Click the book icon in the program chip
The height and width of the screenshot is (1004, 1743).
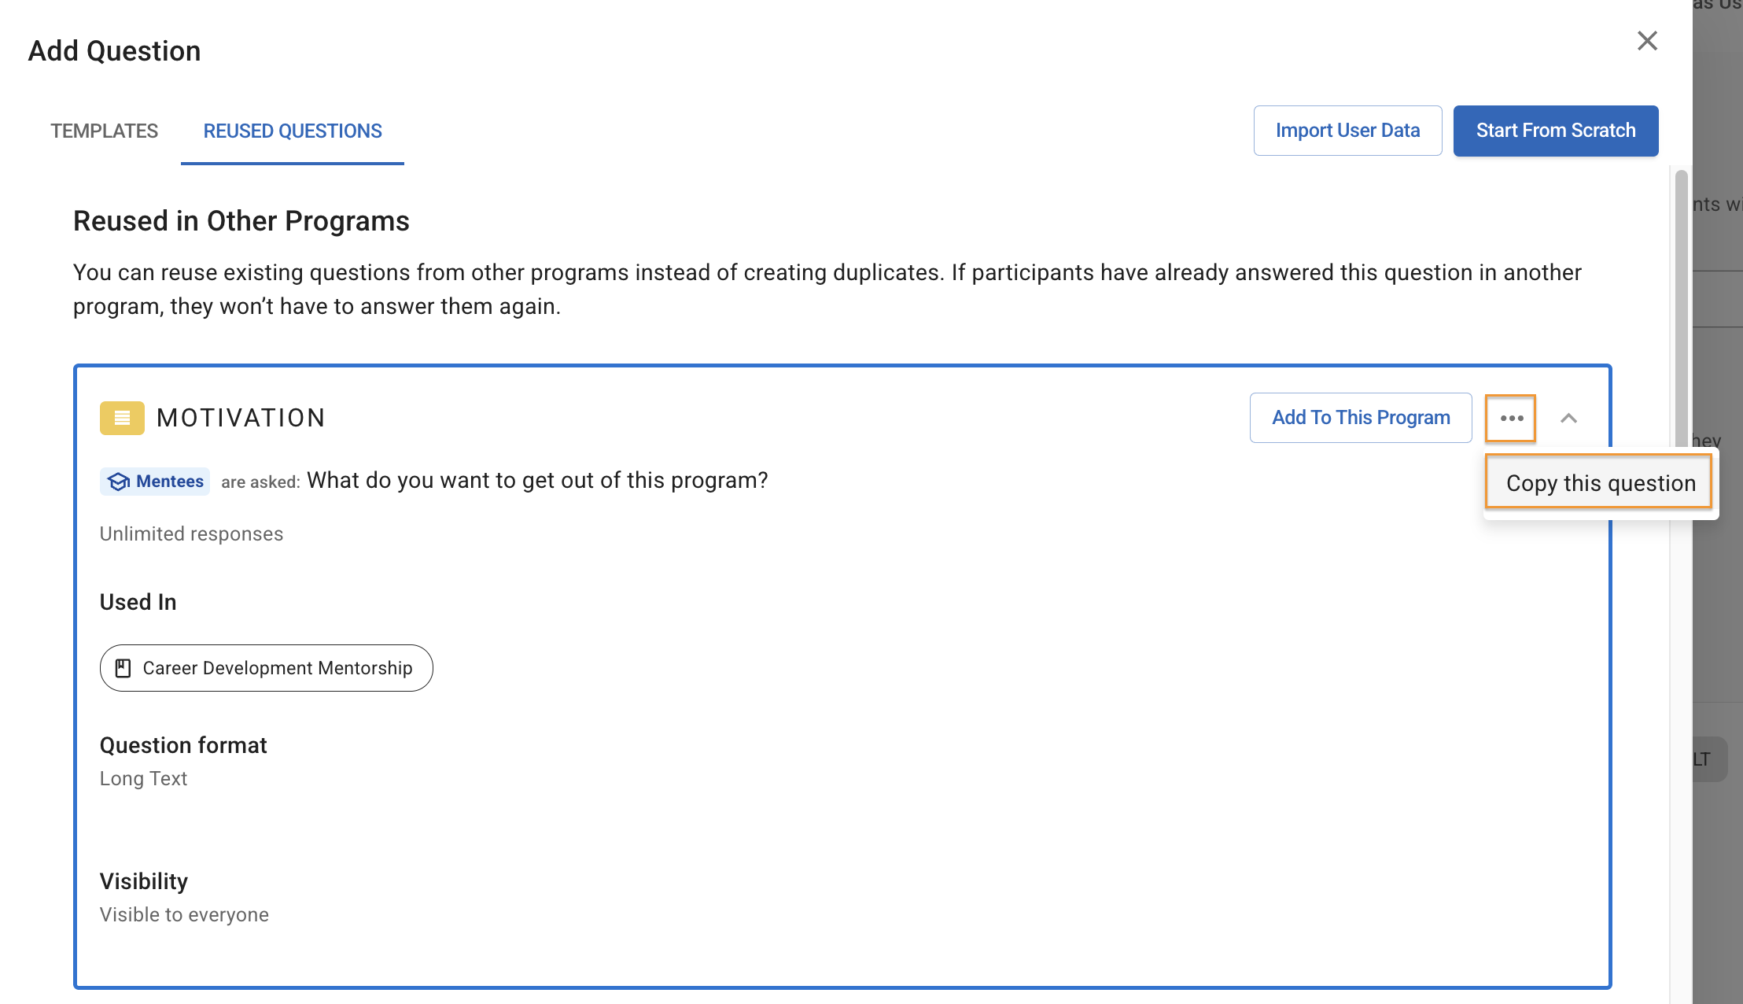tap(123, 668)
